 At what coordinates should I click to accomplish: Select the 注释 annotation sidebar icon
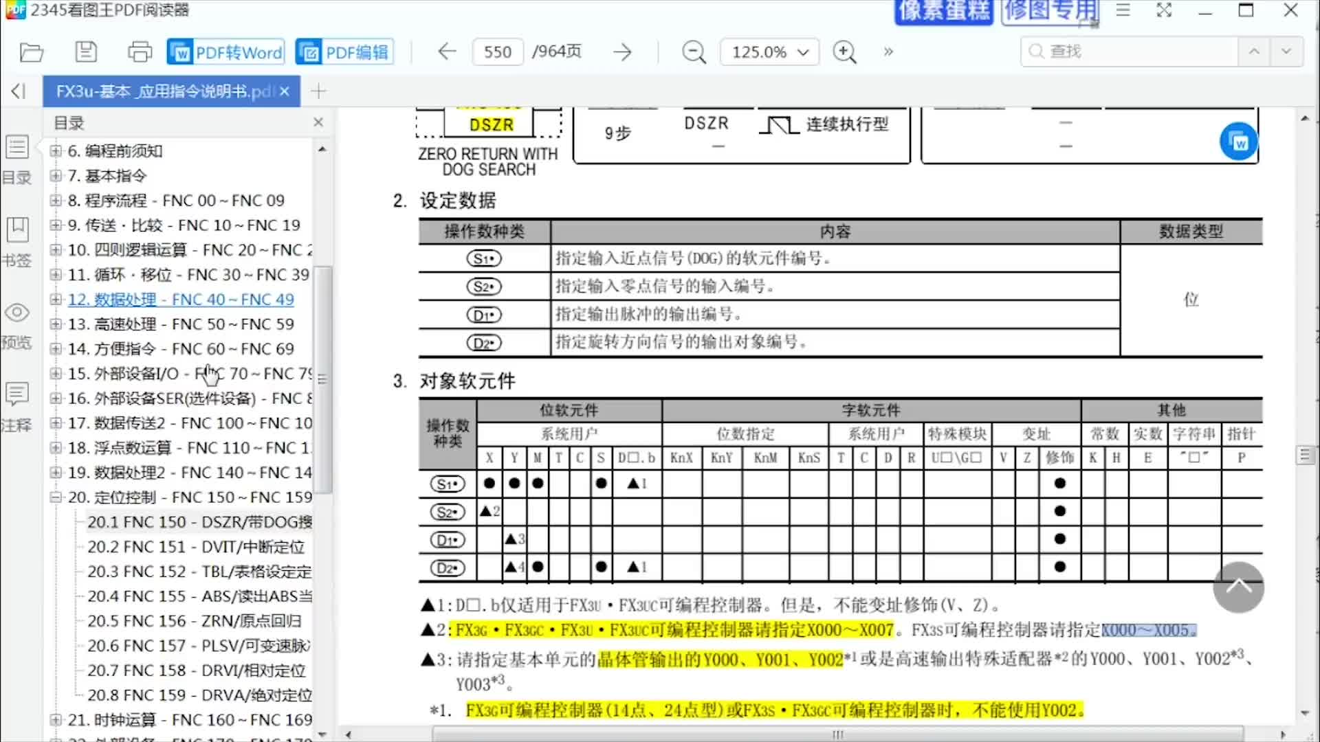(17, 407)
